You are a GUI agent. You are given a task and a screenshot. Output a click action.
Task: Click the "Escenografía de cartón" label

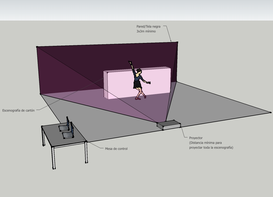click(x=18, y=110)
